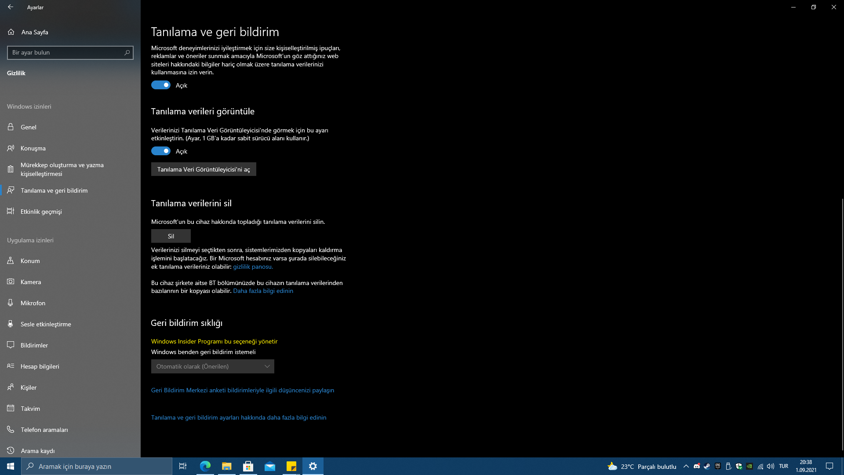This screenshot has width=844, height=475.
Task: Click the Takvim calendar icon
Action: click(x=11, y=409)
